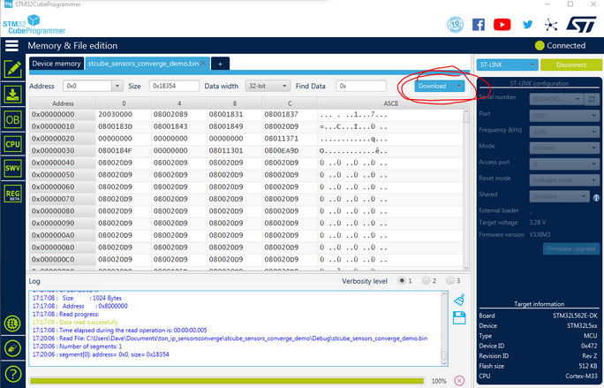Expand the Address combo box arrow
Viewport: 604px width, 388px height.
coord(117,86)
